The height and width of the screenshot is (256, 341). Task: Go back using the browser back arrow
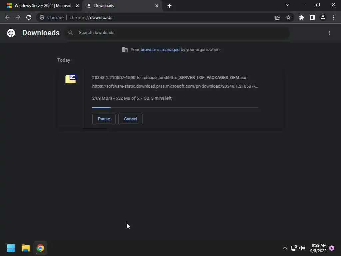(7, 17)
